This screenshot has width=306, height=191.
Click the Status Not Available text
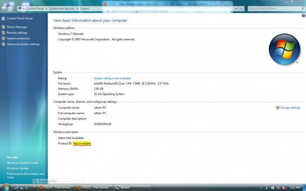[x=71, y=138]
